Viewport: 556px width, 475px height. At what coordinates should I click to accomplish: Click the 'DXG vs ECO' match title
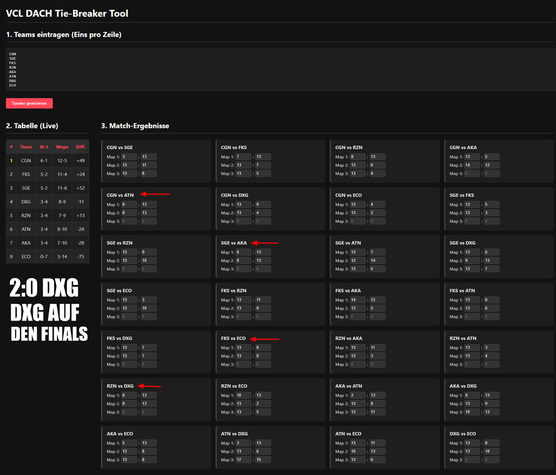click(463, 434)
